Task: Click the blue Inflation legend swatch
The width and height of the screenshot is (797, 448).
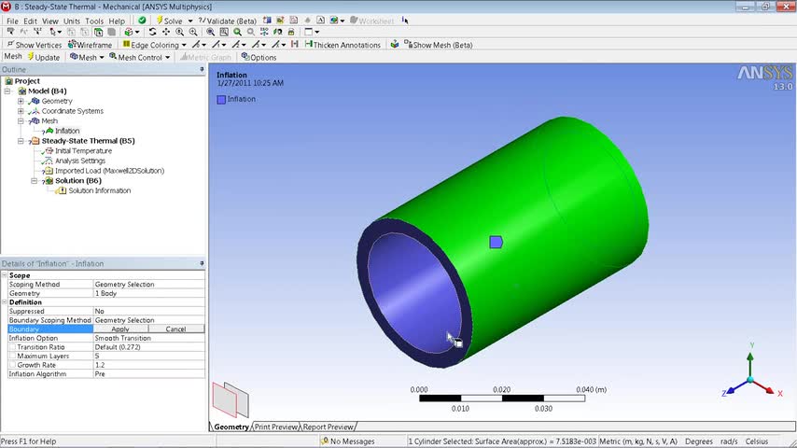Action: click(221, 100)
